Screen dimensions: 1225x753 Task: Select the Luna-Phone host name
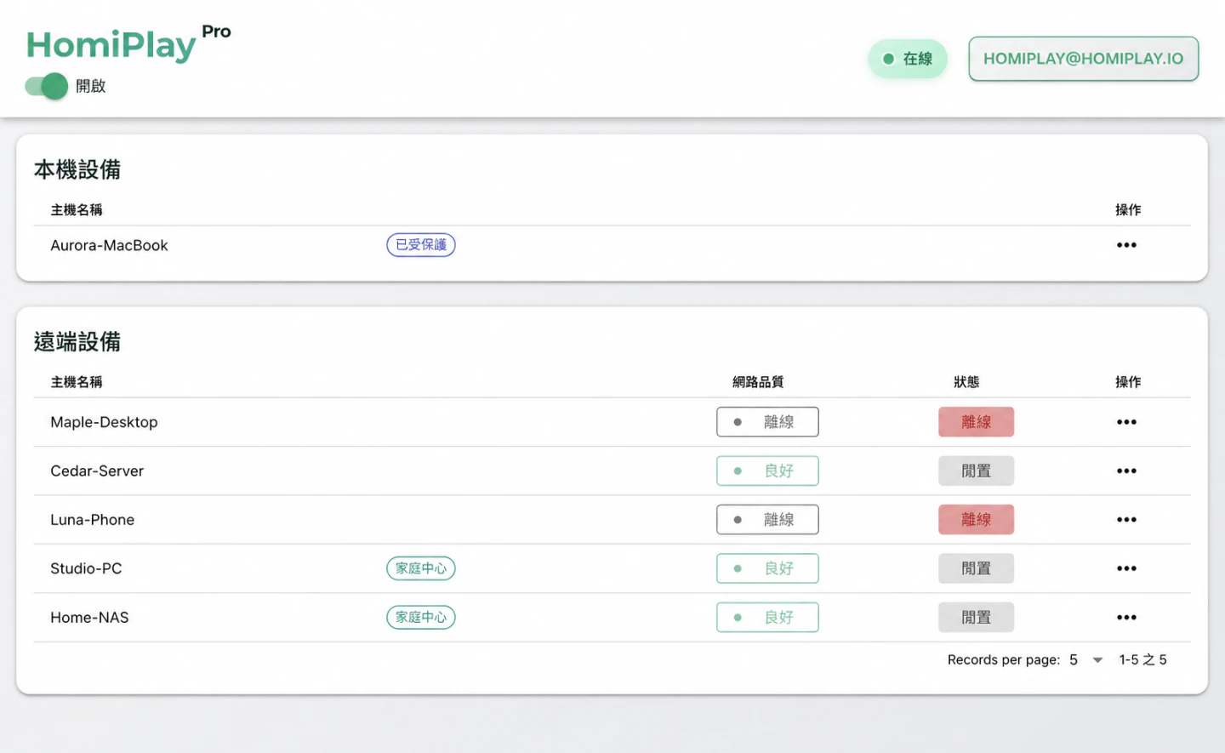tap(92, 520)
